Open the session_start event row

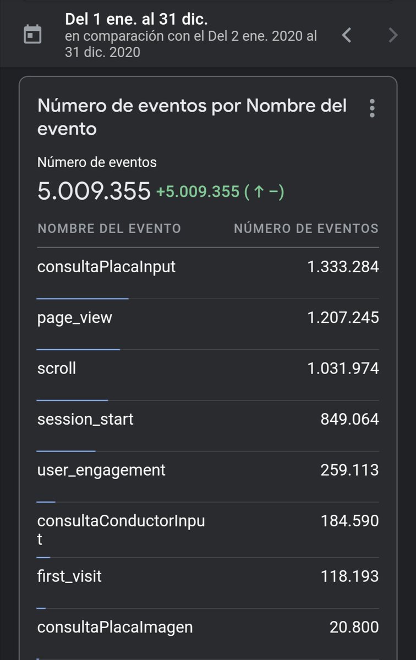pyautogui.click(x=208, y=426)
